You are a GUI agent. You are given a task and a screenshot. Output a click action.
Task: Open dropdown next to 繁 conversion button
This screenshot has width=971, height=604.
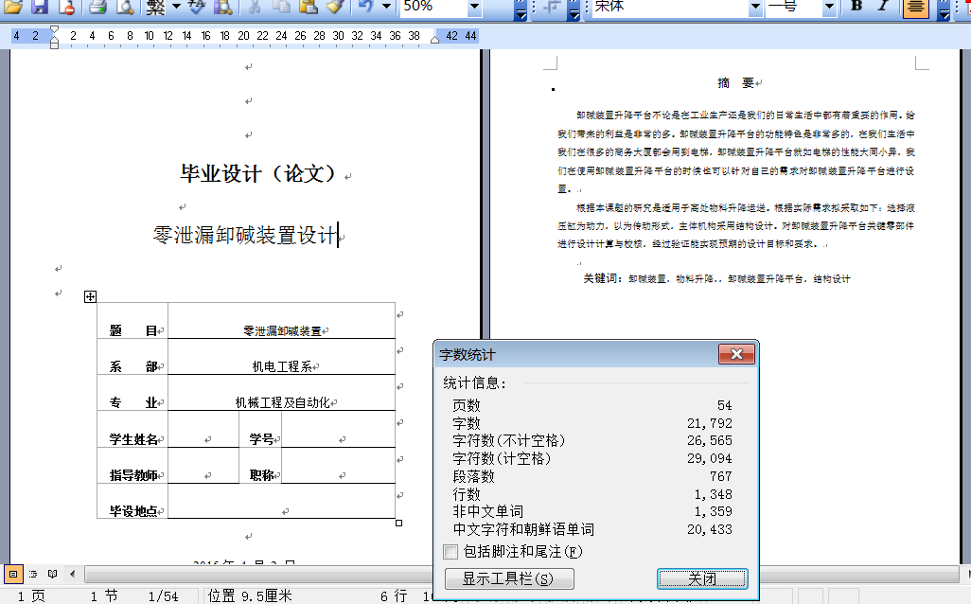tap(176, 7)
